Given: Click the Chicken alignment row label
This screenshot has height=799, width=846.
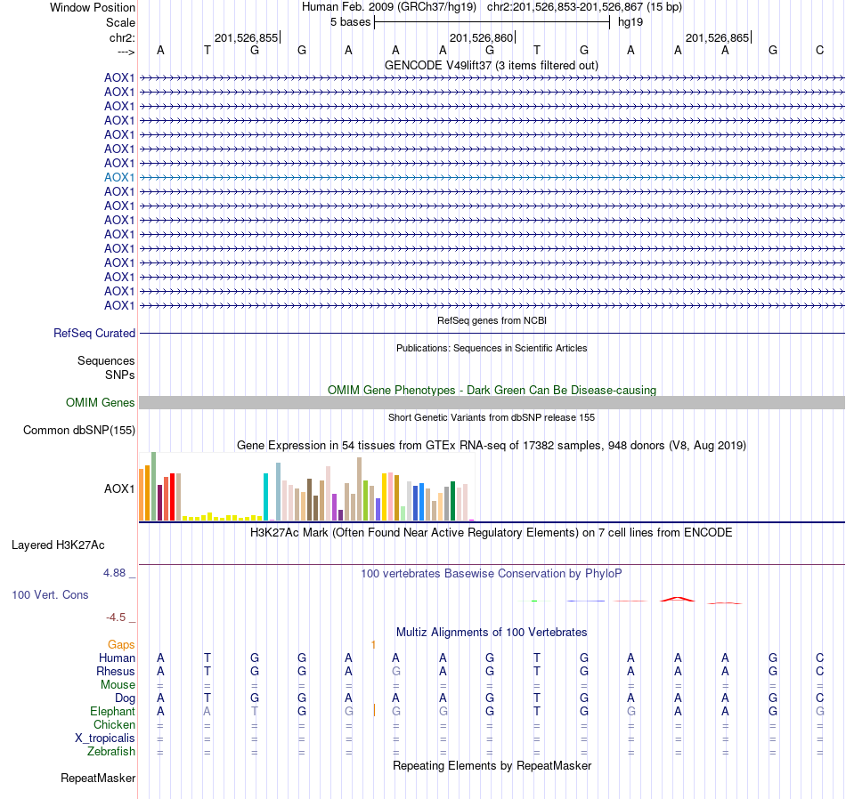Looking at the screenshot, I should [x=114, y=724].
